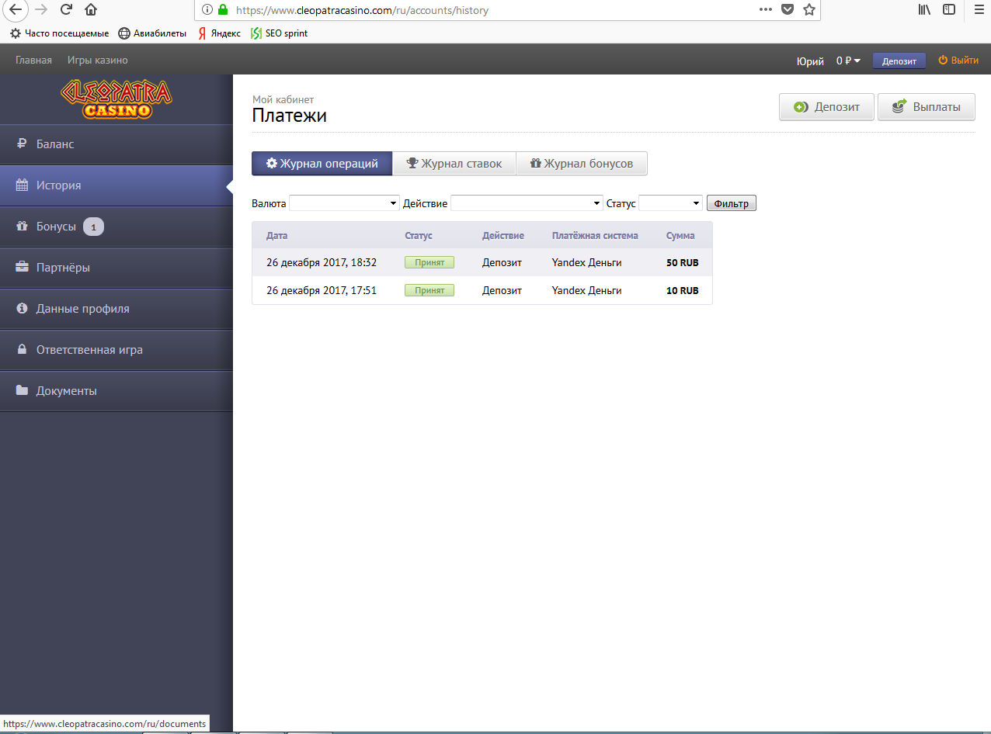Show site information via the info icon
Screen dimensions: 991x734
[x=207, y=10]
